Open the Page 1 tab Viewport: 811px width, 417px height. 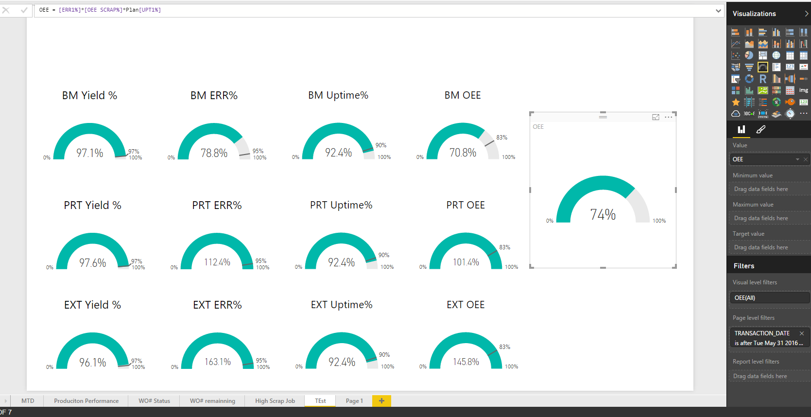click(354, 401)
